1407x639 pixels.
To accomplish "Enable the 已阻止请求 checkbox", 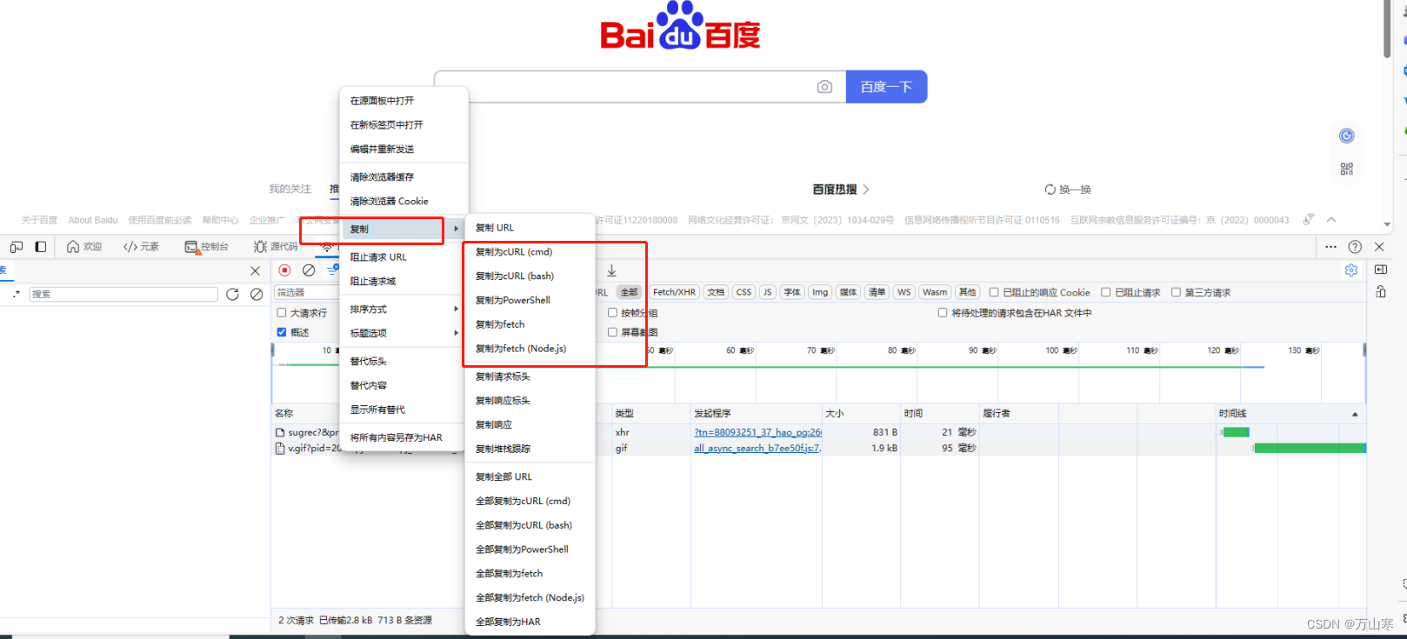I will pos(1106,292).
